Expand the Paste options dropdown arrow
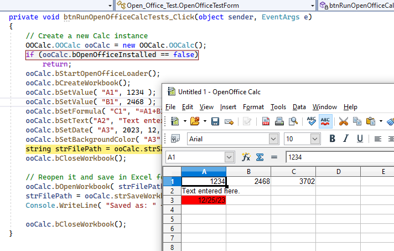394x251 pixels. (381, 121)
